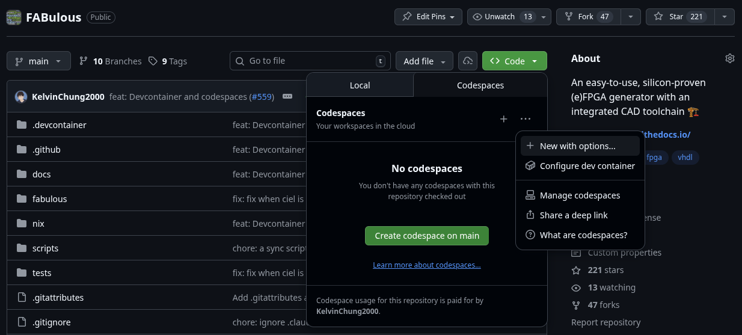Expand the Fork options dropdown arrow
742x335 pixels.
pyautogui.click(x=631, y=17)
